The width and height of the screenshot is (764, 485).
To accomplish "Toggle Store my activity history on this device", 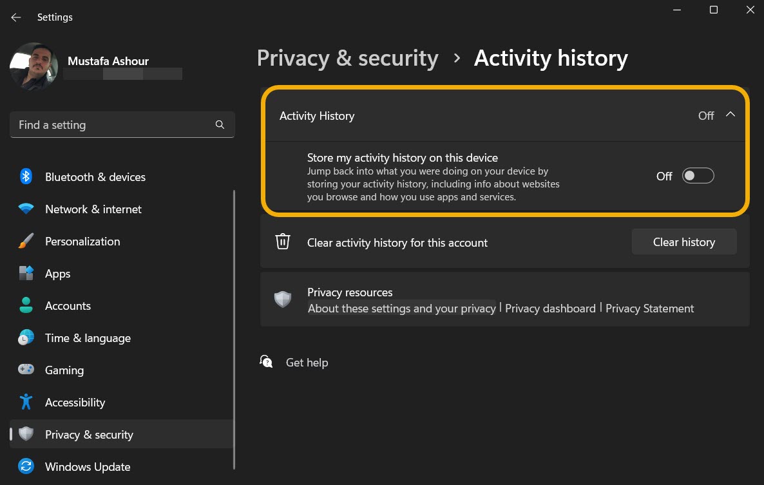I will (698, 175).
